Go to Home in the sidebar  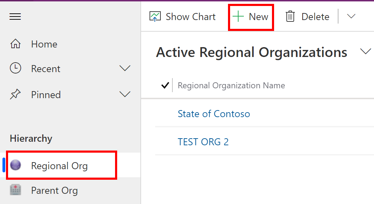click(x=44, y=44)
